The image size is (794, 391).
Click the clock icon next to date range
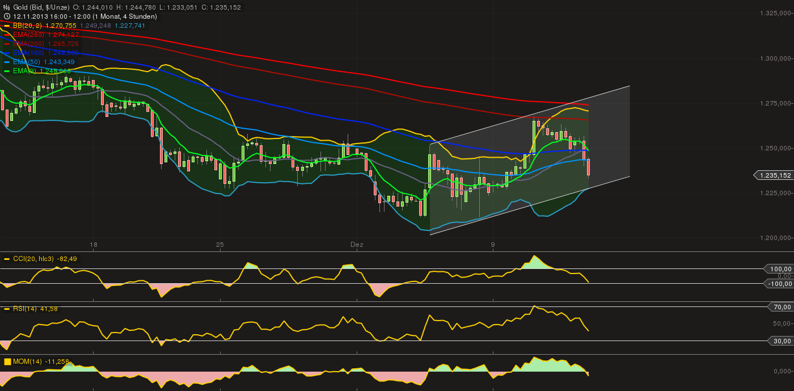(x=6, y=16)
